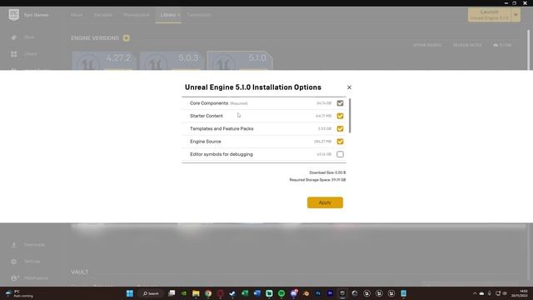Select the 5.0.3 engine version card
This screenshot has width=533, height=300.
(172, 61)
